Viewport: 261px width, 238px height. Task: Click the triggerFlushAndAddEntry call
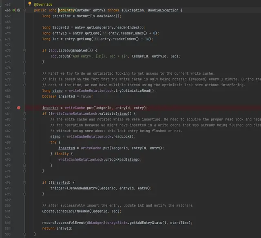pyautogui.click(x=73, y=188)
